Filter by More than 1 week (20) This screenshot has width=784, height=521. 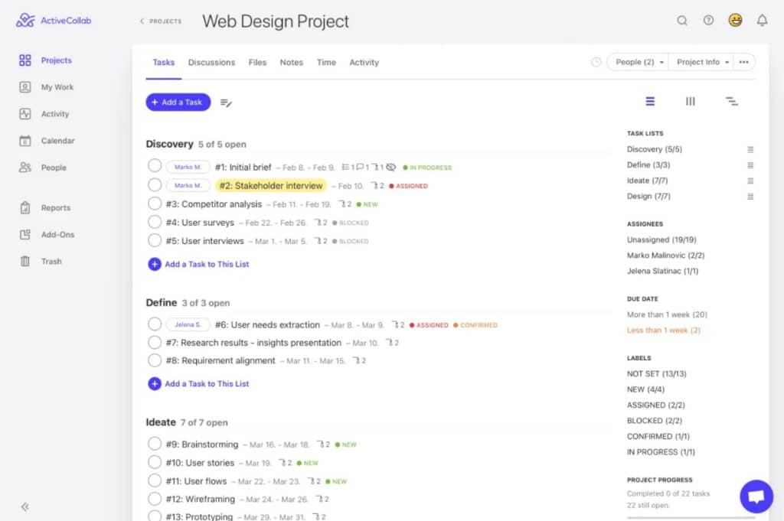tap(667, 314)
